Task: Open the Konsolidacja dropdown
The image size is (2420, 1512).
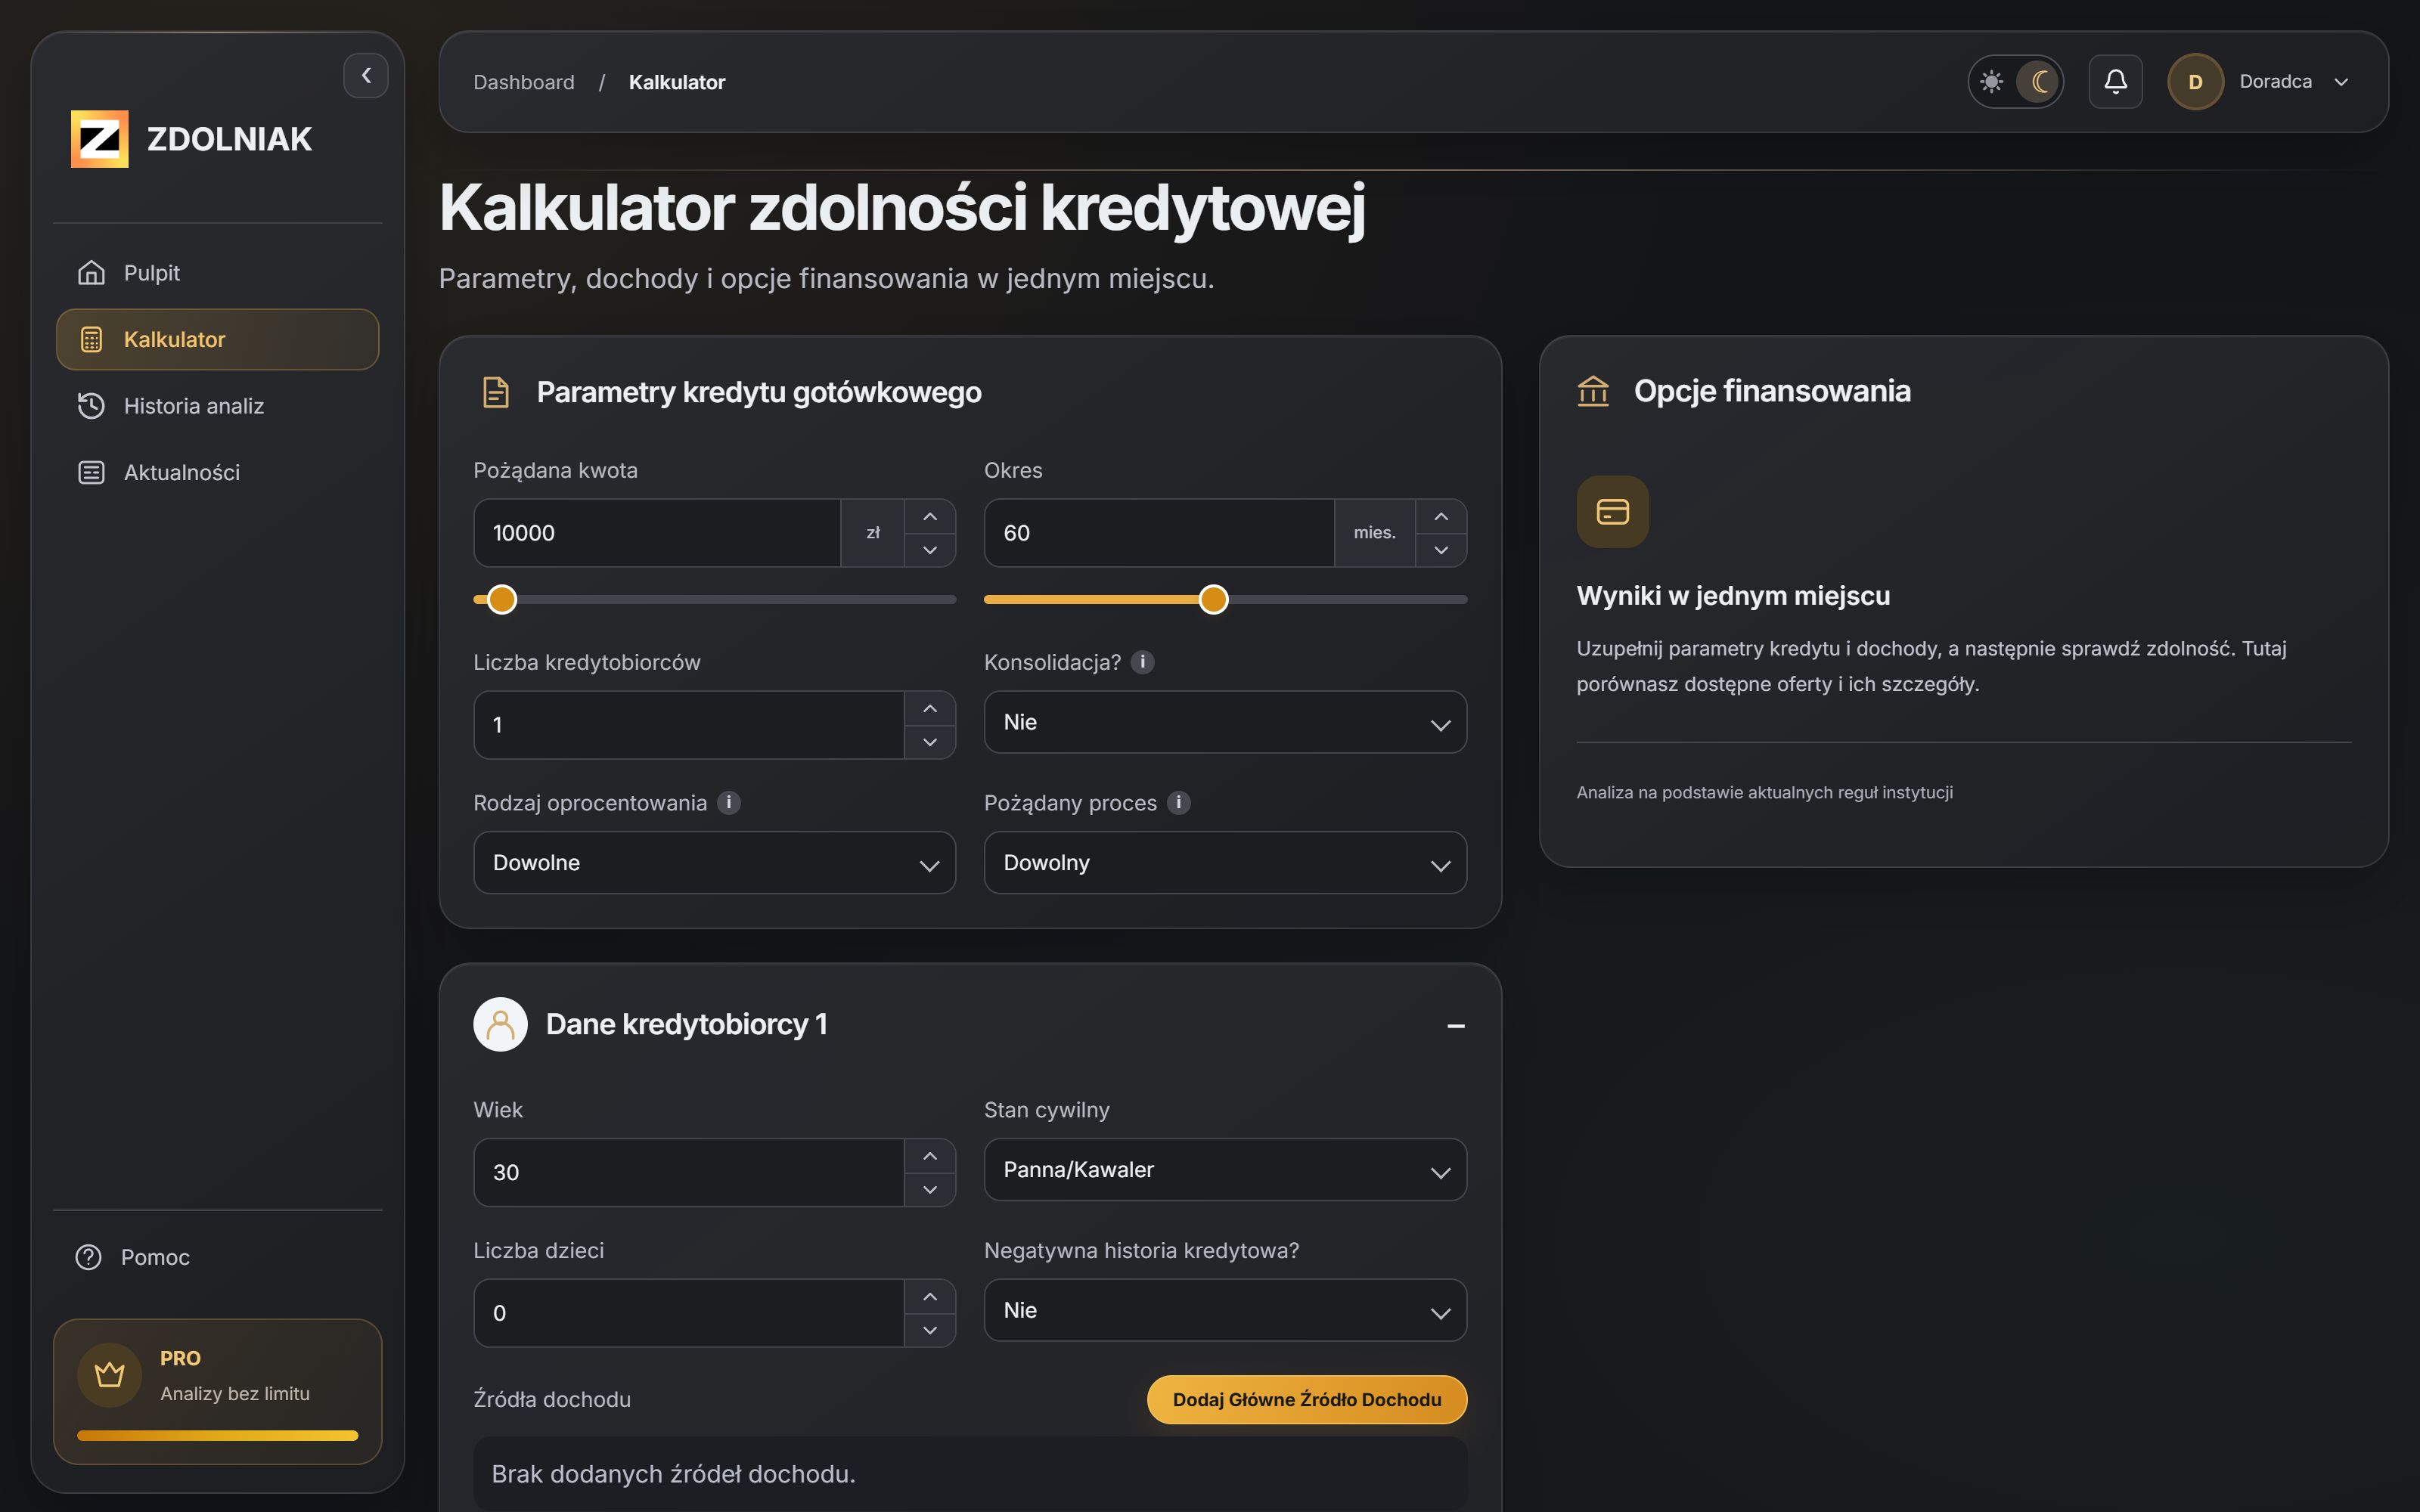Action: [x=1225, y=722]
